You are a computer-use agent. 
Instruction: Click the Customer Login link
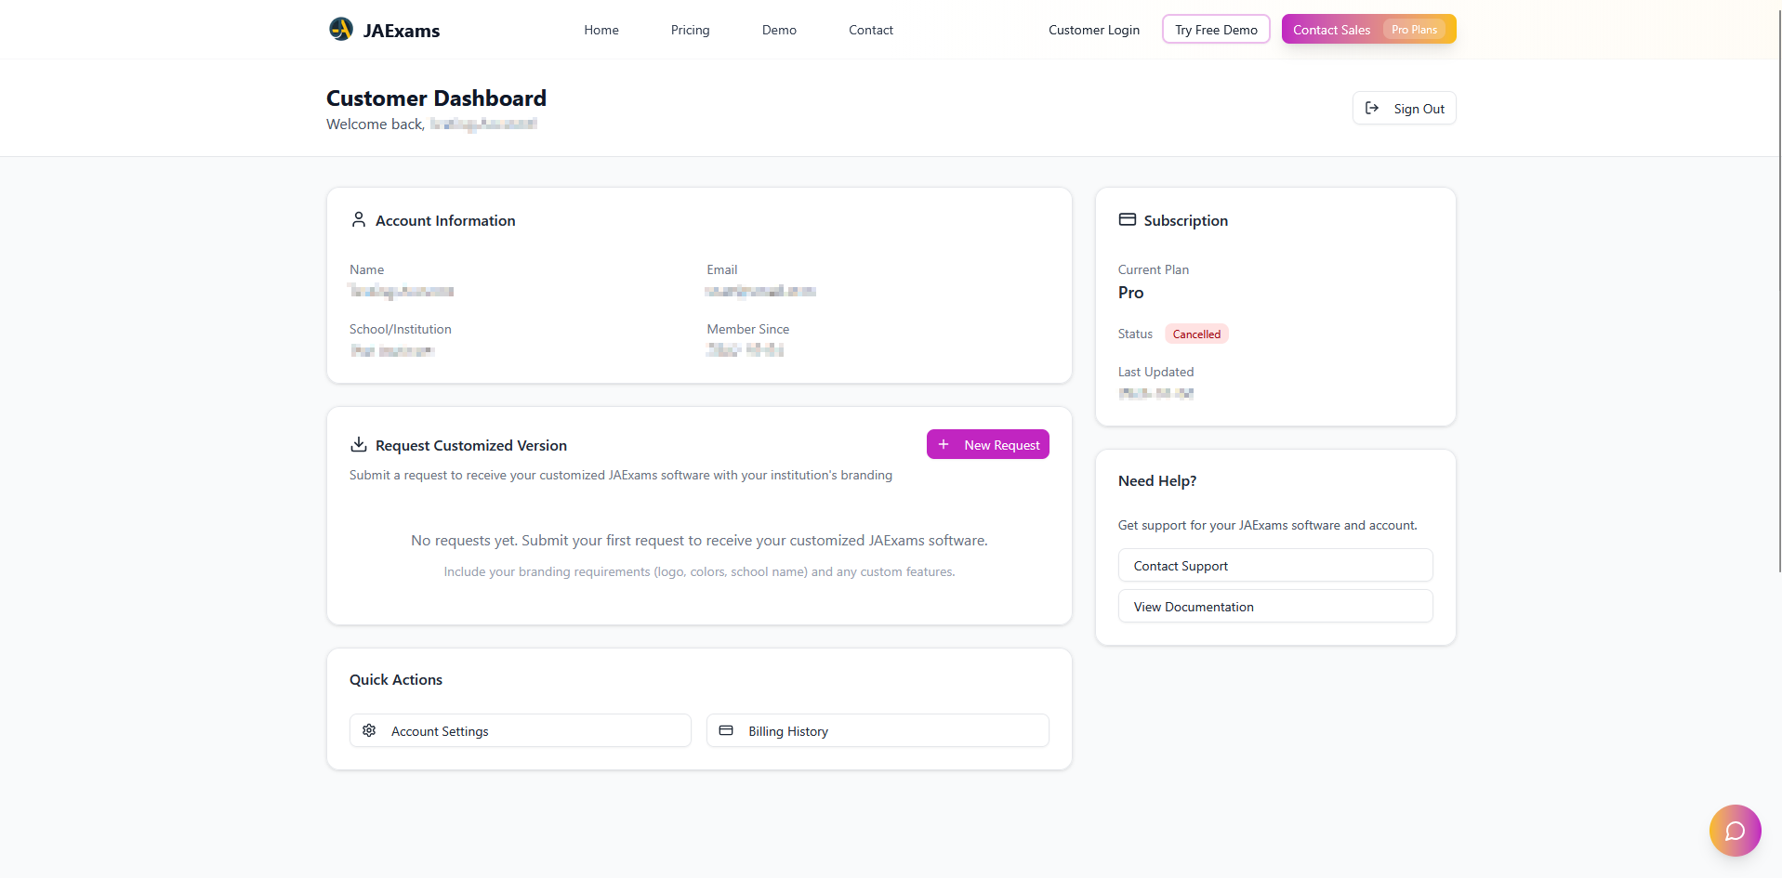(1094, 30)
